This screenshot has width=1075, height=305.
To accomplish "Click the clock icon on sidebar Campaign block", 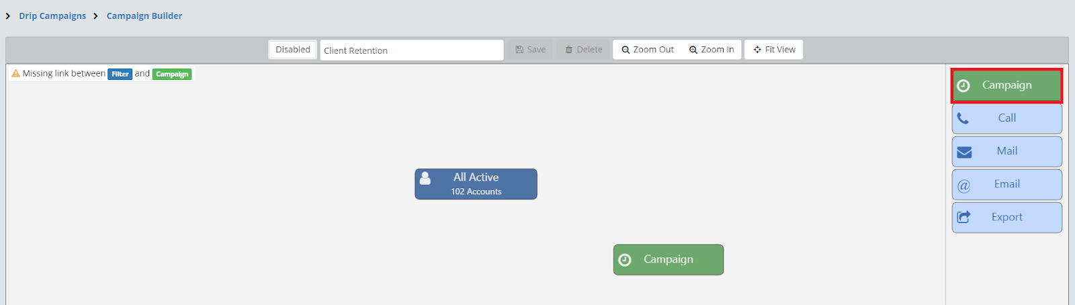I will [x=963, y=86].
